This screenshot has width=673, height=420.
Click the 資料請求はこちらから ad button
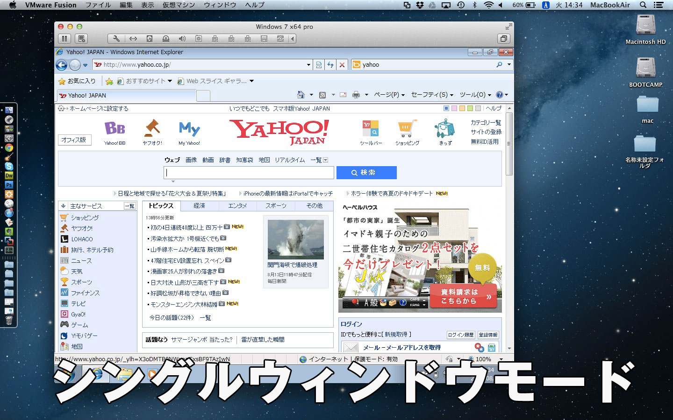point(463,296)
